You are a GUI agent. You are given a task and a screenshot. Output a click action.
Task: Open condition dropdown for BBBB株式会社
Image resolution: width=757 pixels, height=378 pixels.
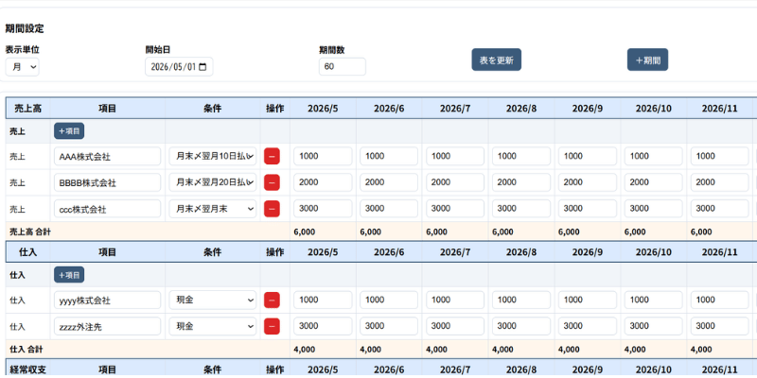(x=212, y=182)
